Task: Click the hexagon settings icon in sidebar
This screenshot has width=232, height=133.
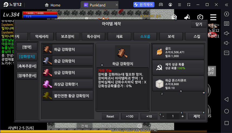Action: click(227, 14)
